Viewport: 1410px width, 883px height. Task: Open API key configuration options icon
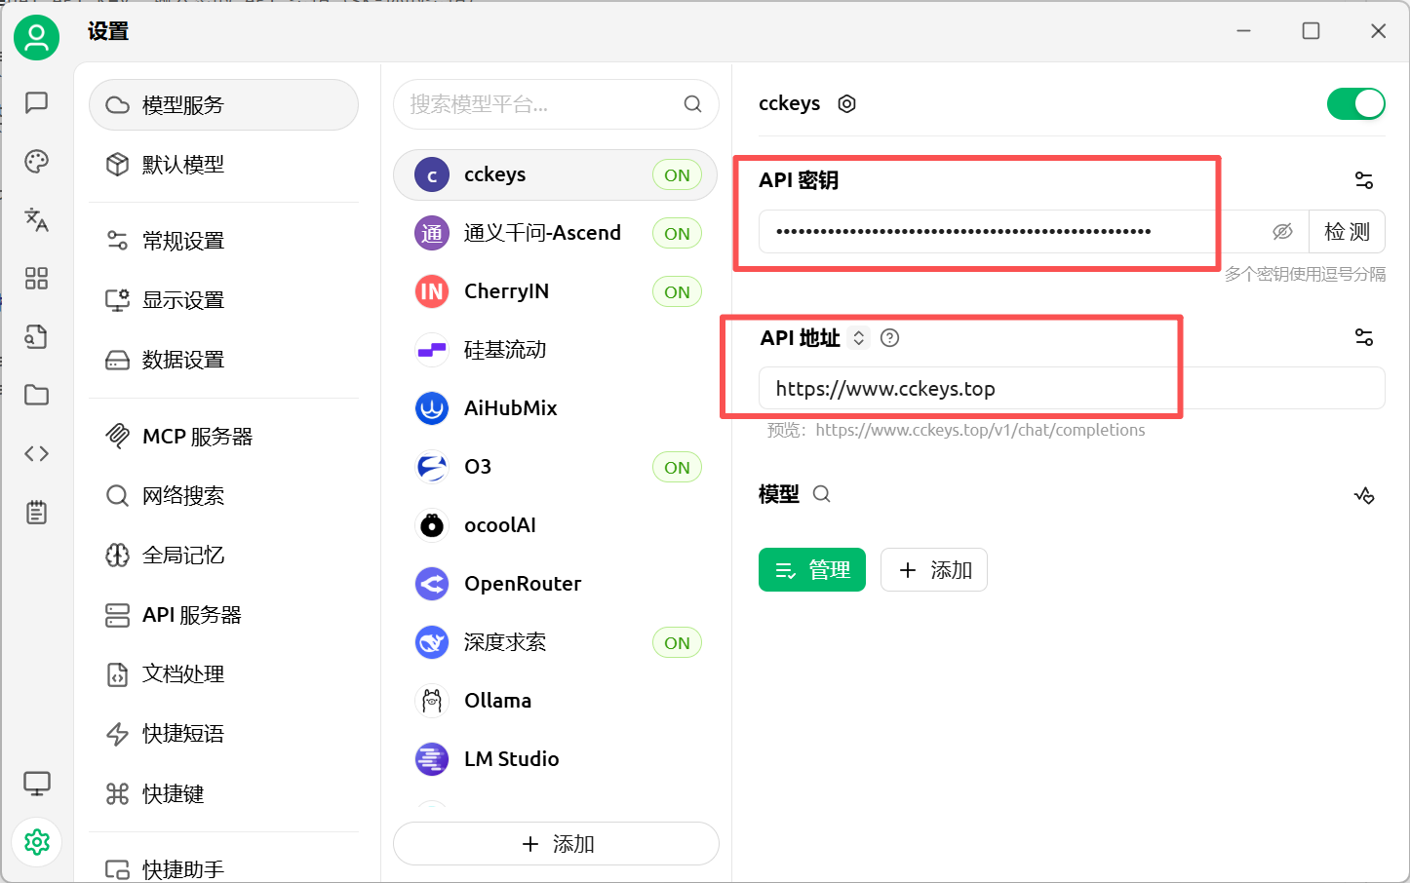1363,179
